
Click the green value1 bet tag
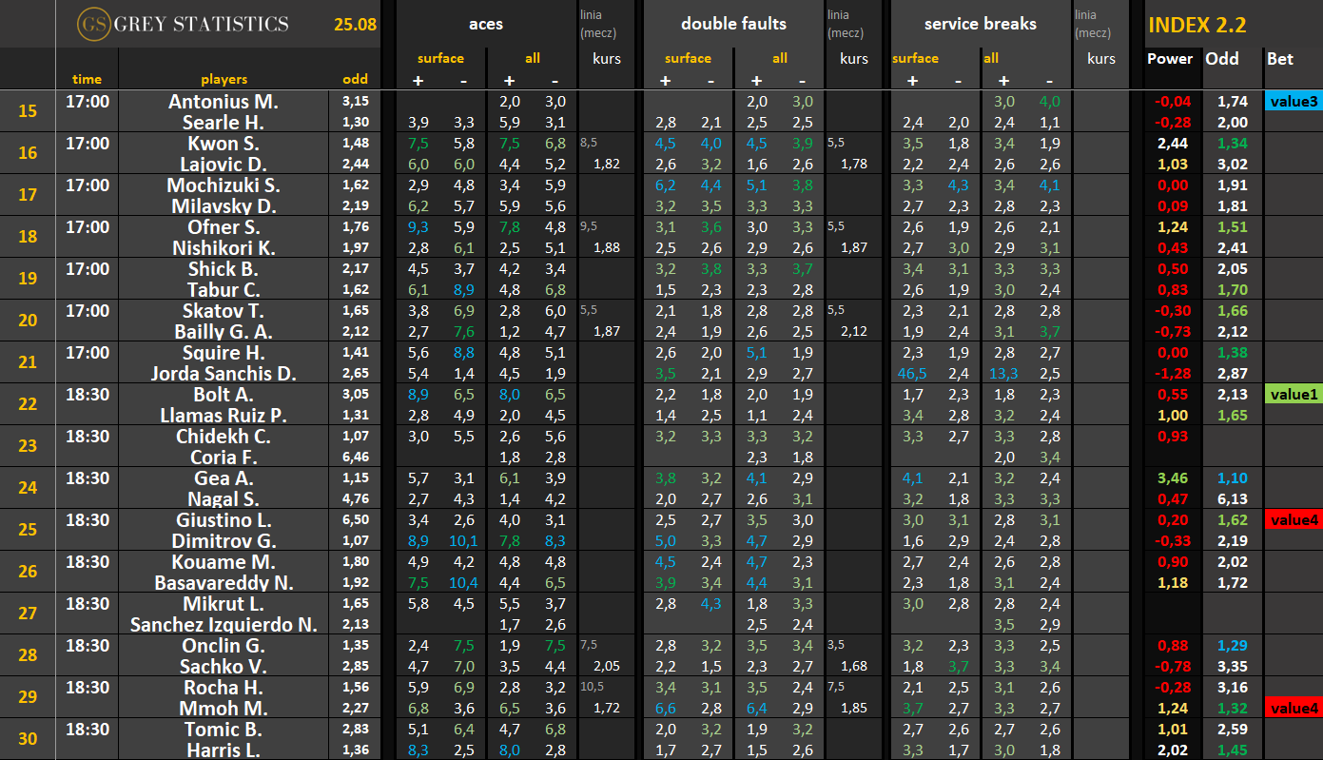(x=1293, y=394)
